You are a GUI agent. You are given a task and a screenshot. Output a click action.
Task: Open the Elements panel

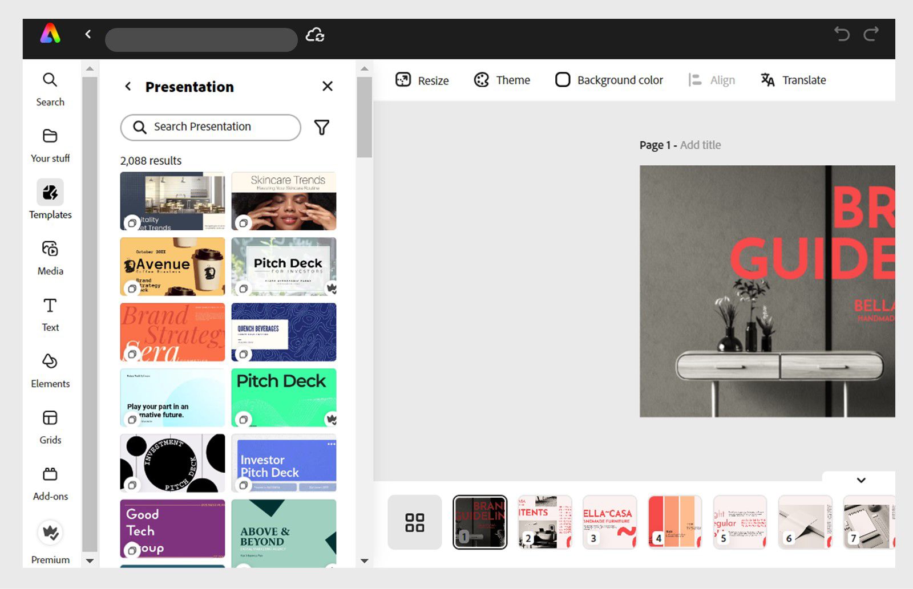point(50,371)
